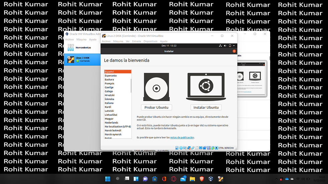Select Nederlands in the language list
The width and height of the screenshot is (328, 184).
tap(118, 123)
